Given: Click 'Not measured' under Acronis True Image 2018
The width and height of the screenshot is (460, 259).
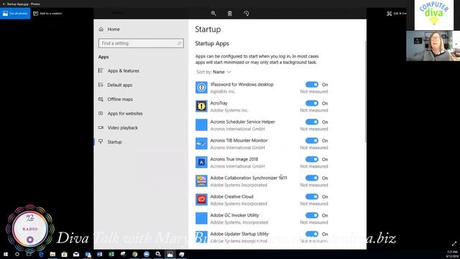Looking at the screenshot, I should [314, 166].
